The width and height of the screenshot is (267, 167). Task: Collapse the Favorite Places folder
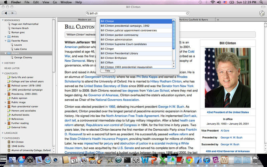pyautogui.click(x=5, y=41)
